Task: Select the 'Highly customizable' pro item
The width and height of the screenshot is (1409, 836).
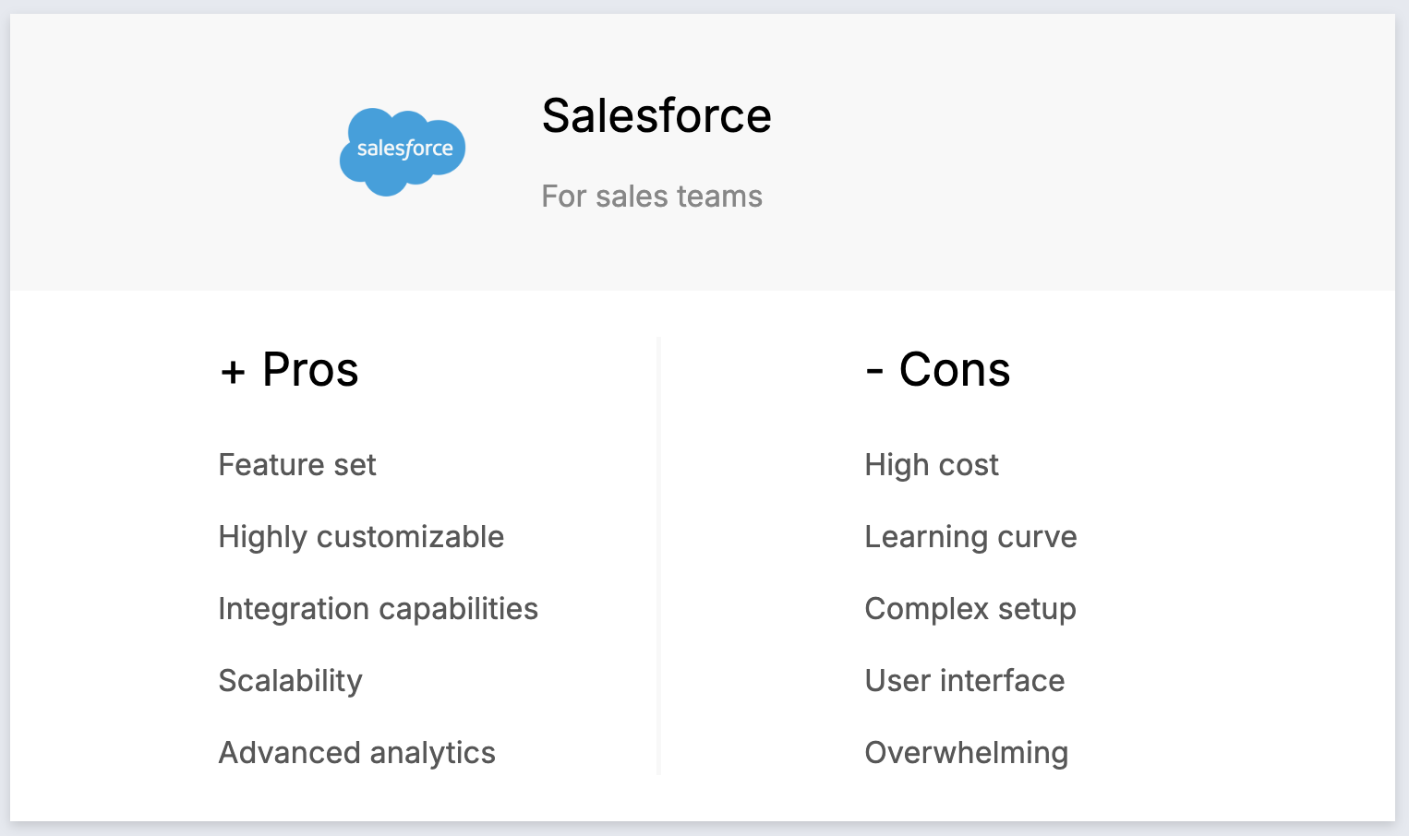Action: pyautogui.click(x=361, y=537)
